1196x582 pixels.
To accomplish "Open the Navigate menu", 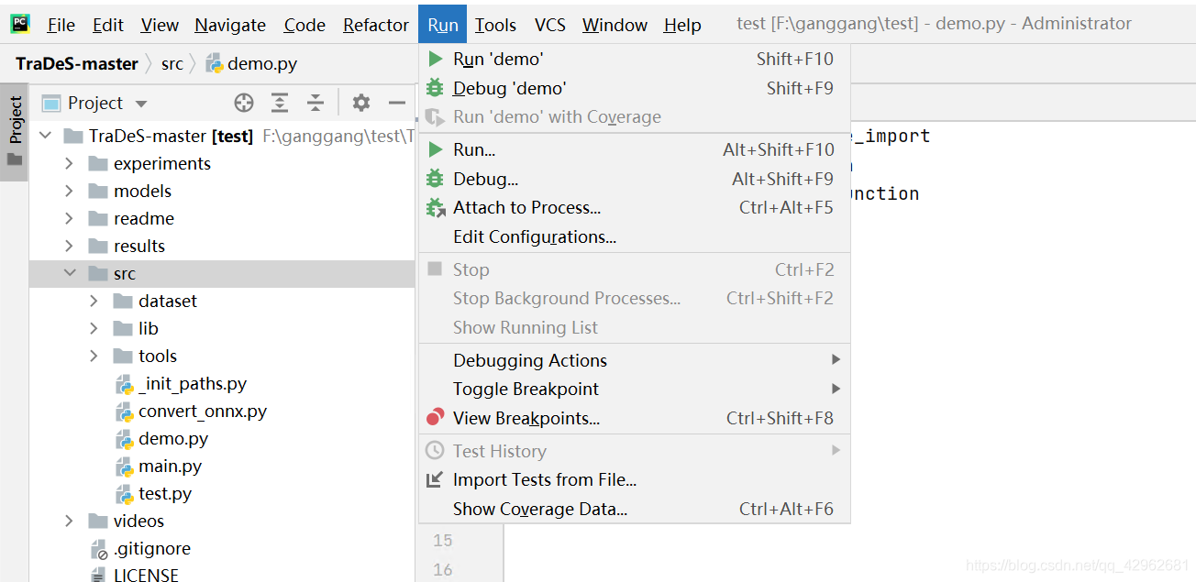I will [x=230, y=25].
